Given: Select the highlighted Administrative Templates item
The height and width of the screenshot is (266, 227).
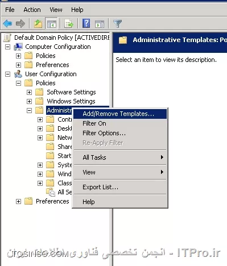Looking at the screenshot, I should [59, 110].
